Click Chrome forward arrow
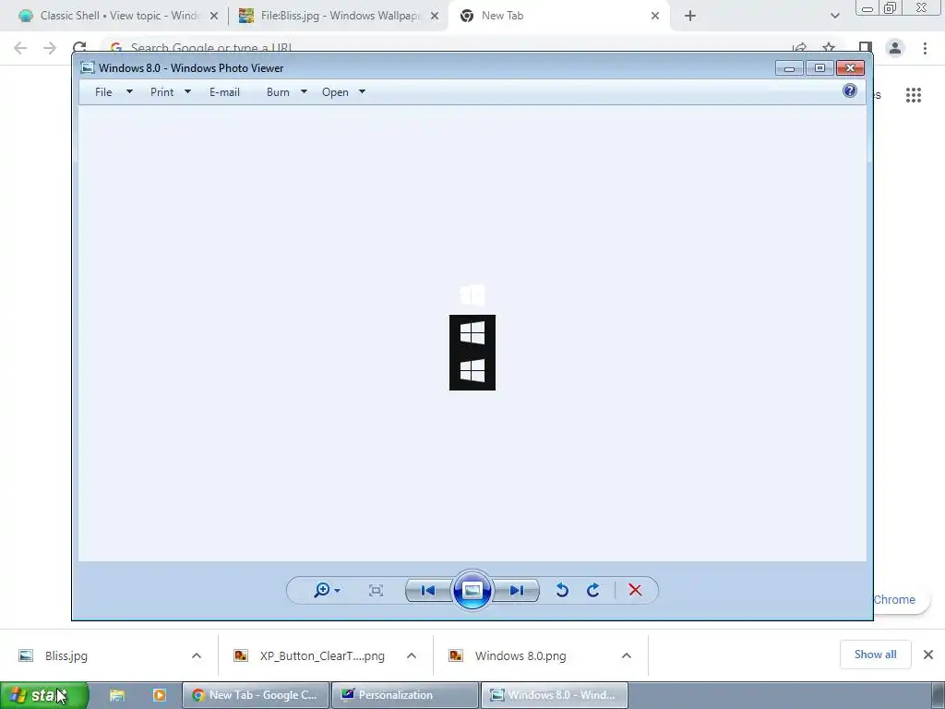Viewport: 945px width, 709px height. click(x=50, y=48)
